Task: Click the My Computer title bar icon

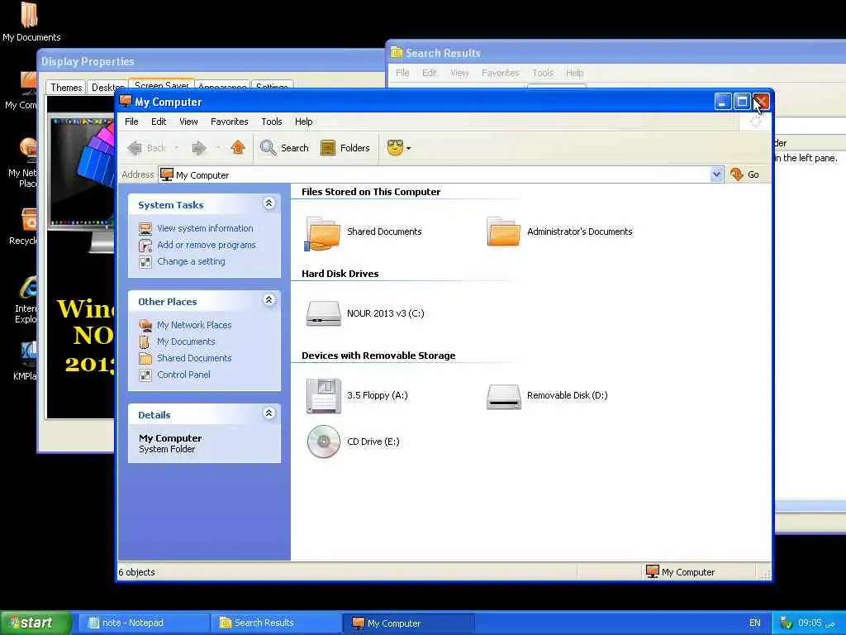Action: pyautogui.click(x=126, y=101)
